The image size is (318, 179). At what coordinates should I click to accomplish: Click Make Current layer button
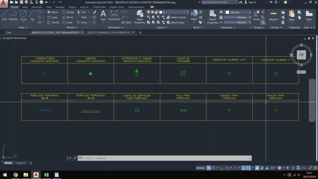(176, 17)
